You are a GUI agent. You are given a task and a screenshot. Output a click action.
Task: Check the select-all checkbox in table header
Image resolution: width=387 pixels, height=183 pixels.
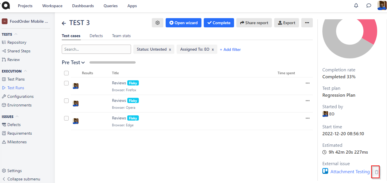[66, 73]
